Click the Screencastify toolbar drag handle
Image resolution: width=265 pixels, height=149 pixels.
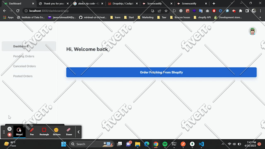click(4, 132)
